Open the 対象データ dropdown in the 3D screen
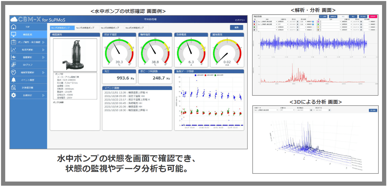The height and width of the screenshot is (187, 387). point(266,110)
